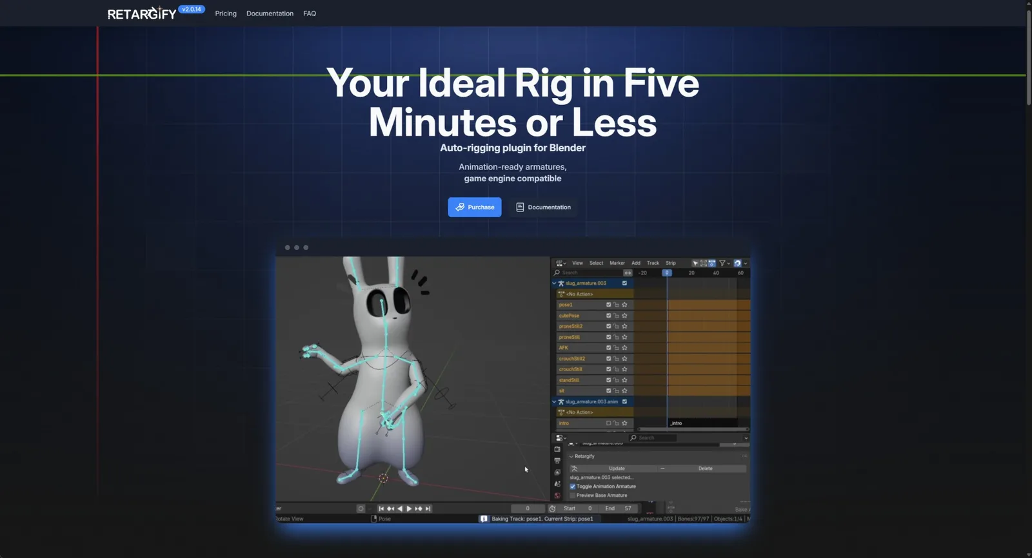Open Documentation in the top navigation

[270, 14]
